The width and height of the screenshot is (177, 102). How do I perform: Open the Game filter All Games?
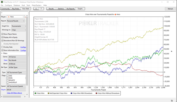pos(17,57)
